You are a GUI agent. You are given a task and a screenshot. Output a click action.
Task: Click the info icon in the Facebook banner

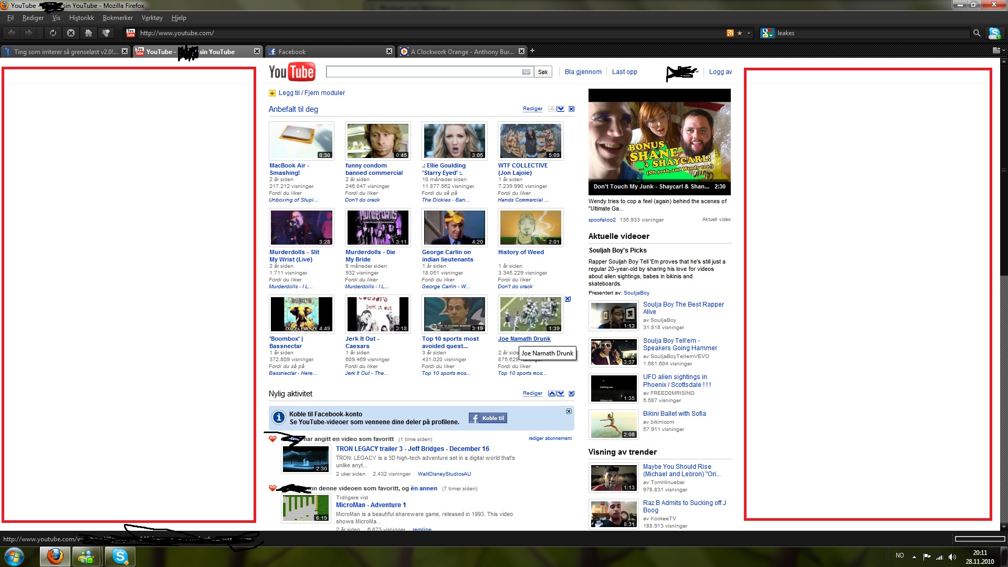[x=279, y=417]
